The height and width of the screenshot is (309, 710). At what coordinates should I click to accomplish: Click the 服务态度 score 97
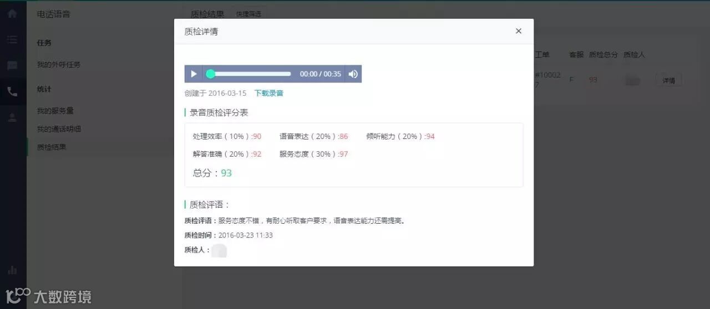tap(343, 154)
